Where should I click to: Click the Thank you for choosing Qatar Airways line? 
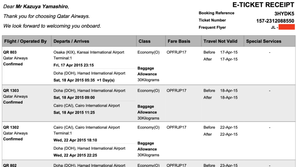[46, 16]
